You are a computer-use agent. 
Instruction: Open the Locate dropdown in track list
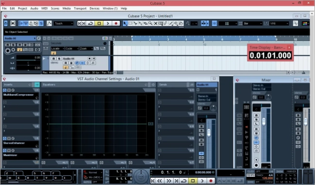(57, 48)
